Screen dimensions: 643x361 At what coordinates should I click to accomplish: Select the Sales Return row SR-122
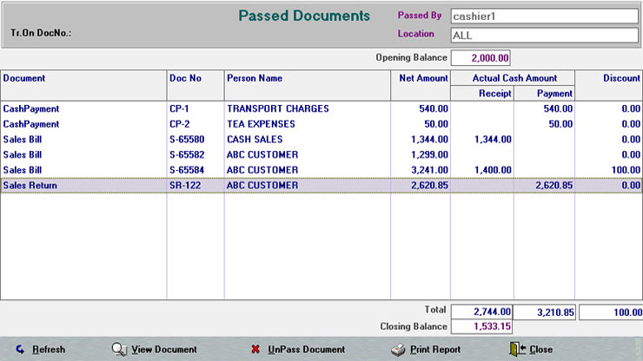(x=321, y=185)
